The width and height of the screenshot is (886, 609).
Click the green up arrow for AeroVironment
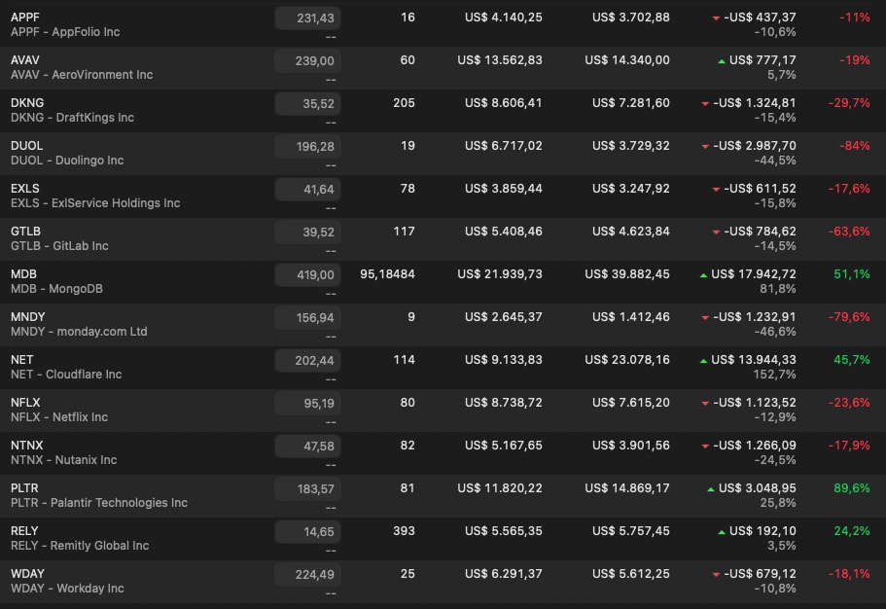[x=721, y=61]
